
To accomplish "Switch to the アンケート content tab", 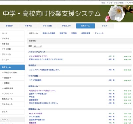I will pyautogui.click(x=99, y=33).
